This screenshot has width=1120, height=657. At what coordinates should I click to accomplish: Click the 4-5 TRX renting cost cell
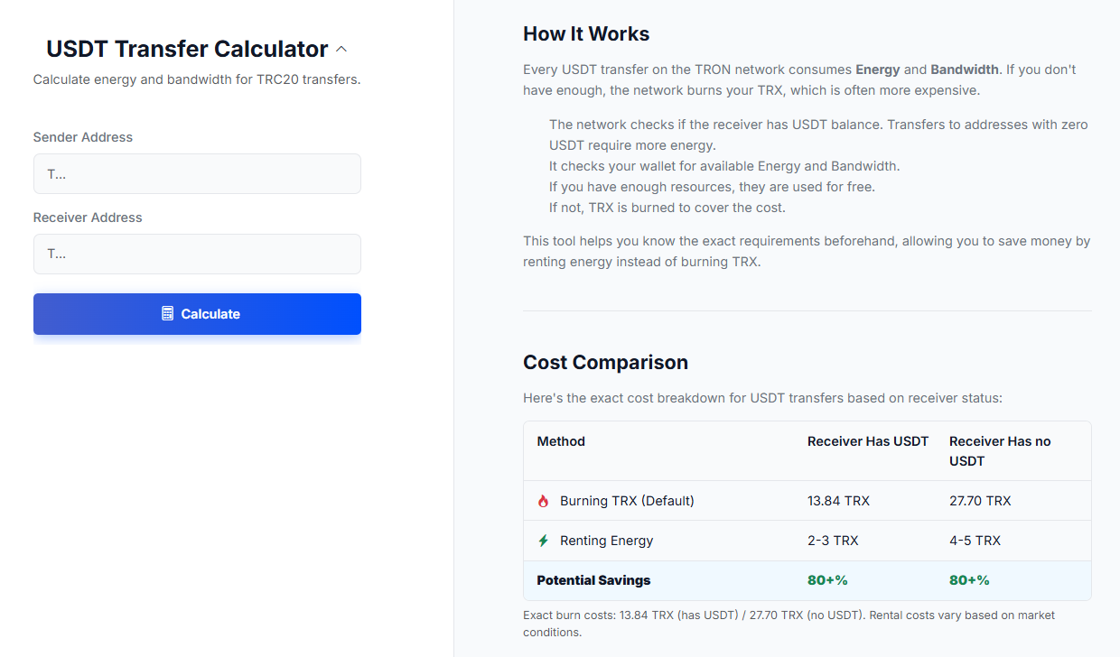(x=975, y=541)
